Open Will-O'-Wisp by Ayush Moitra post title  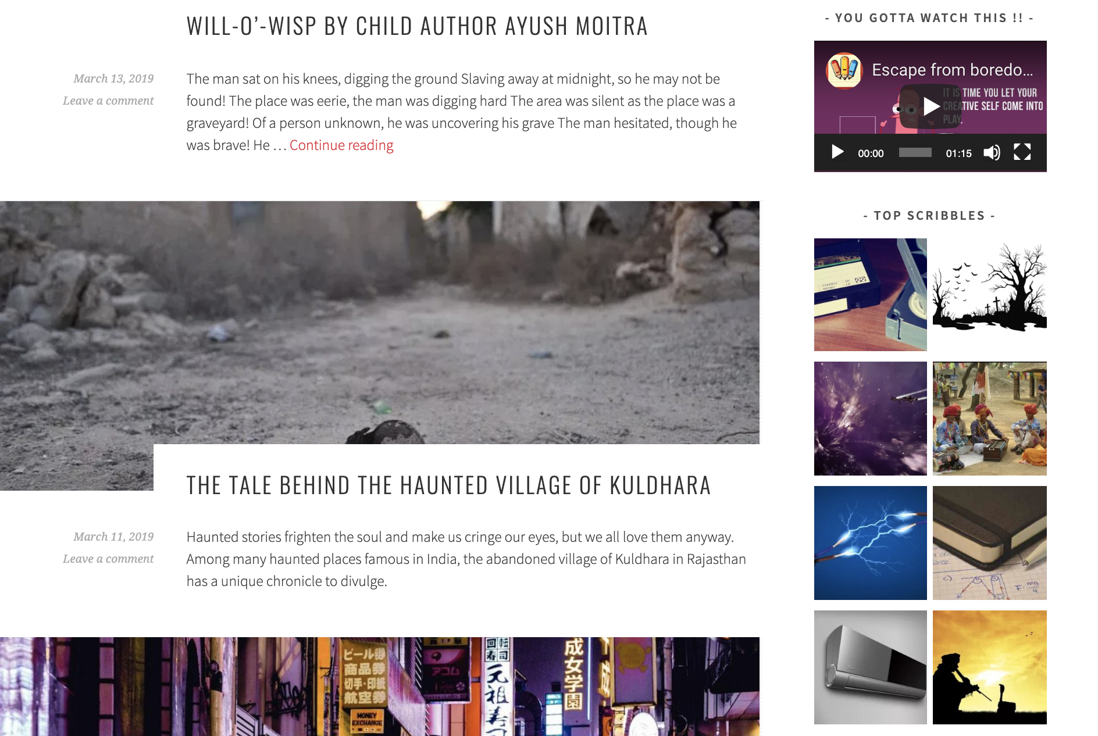tap(417, 26)
